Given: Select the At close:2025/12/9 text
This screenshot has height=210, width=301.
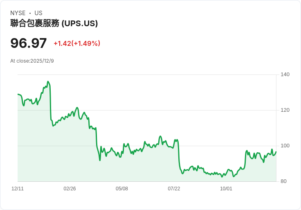Looking at the screenshot, I should (x=32, y=61).
